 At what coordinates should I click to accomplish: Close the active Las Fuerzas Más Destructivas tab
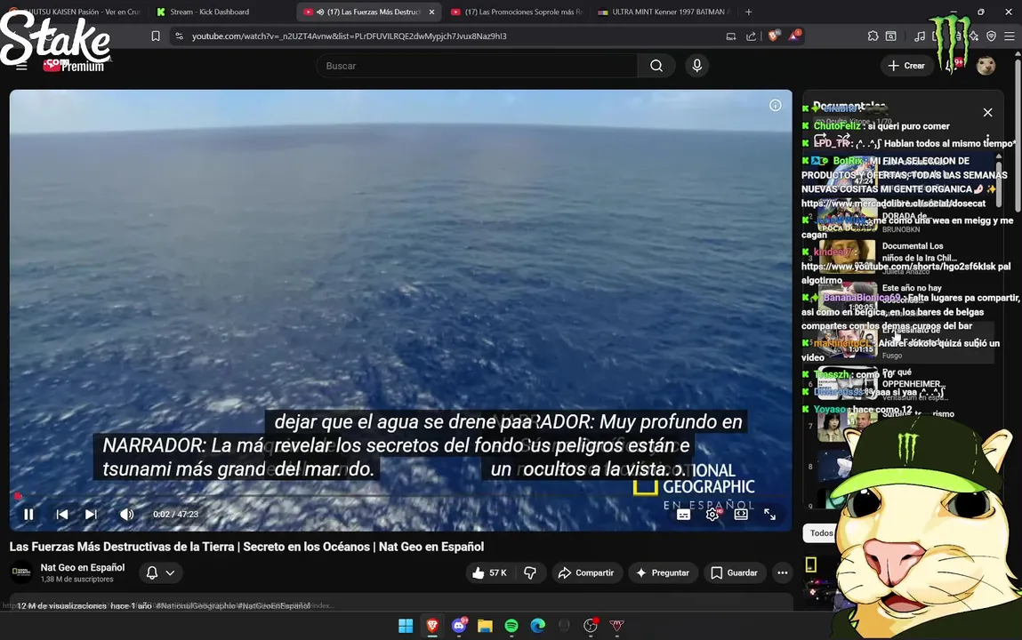coord(431,12)
